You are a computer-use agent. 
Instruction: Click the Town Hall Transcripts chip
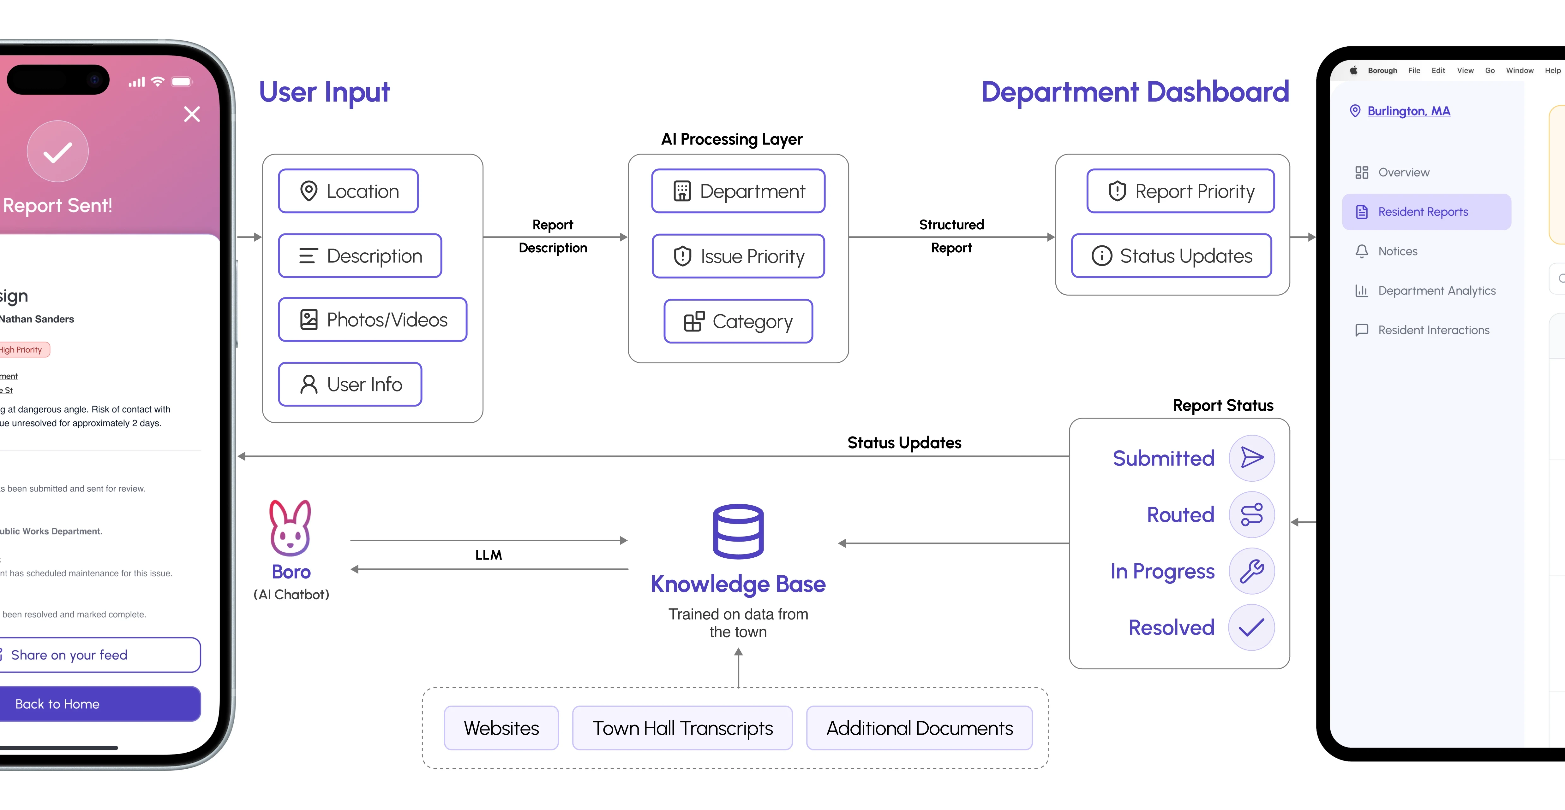(682, 727)
